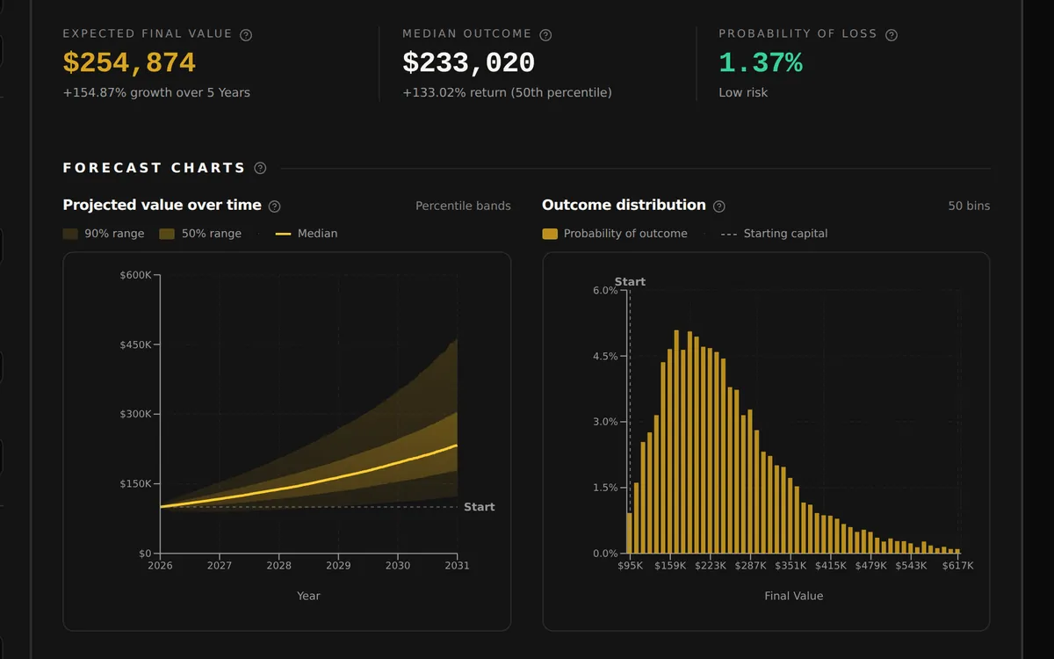
Task: Toggle Starting capital dashed legend item
Action: [x=774, y=234]
